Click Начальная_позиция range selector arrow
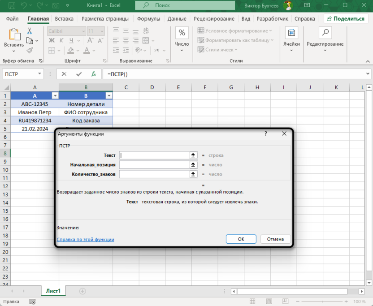Viewport: 373px width, 306px height. 193,164
